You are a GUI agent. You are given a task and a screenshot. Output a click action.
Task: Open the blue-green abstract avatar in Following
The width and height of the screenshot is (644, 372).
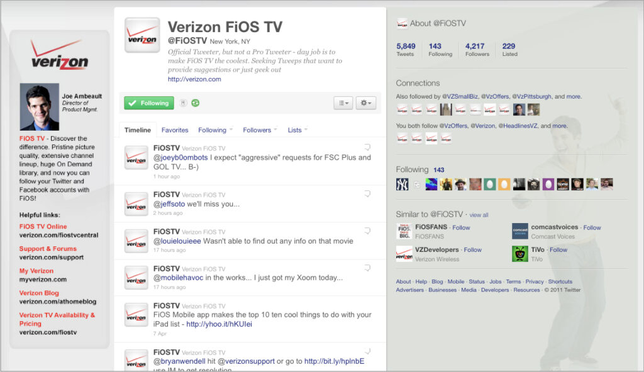(x=431, y=184)
